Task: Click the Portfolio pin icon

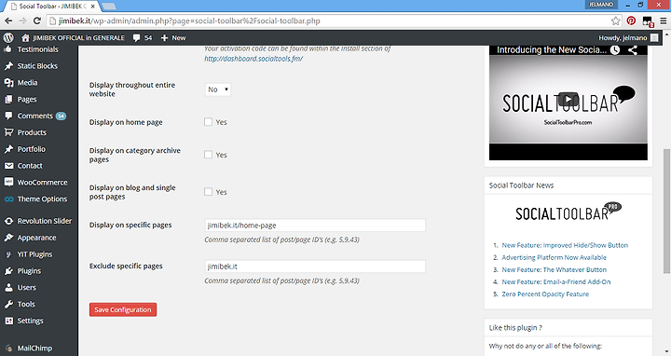Action: click(x=8, y=149)
